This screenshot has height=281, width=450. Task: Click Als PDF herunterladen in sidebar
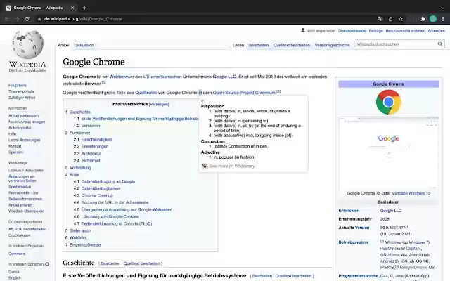(27, 229)
